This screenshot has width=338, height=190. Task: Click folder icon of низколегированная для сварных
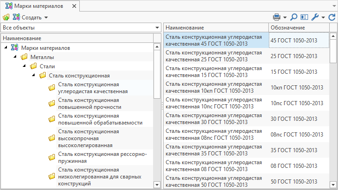[52, 177]
